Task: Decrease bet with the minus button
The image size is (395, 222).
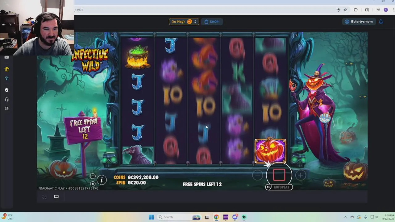Action: (x=257, y=175)
